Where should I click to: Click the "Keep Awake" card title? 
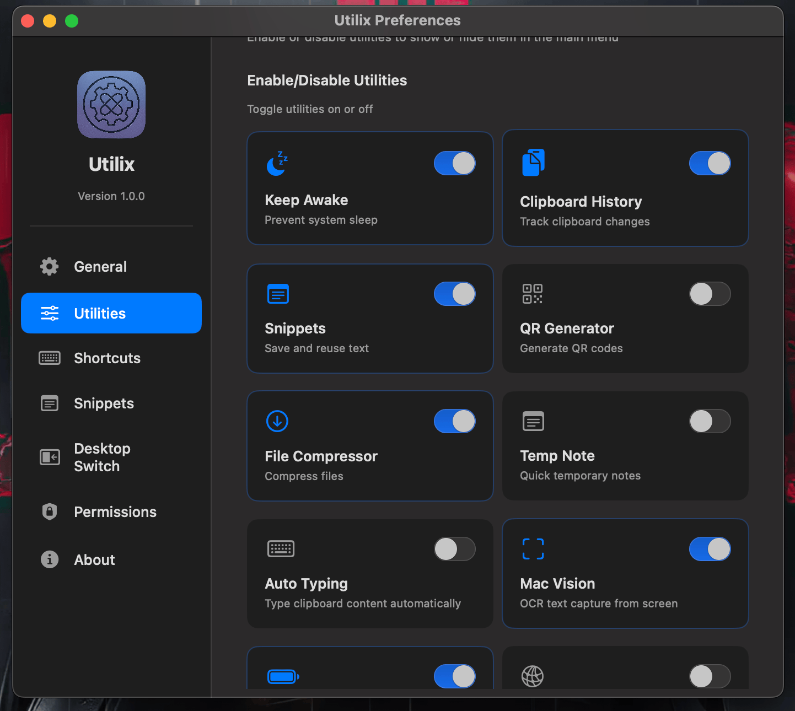307,200
